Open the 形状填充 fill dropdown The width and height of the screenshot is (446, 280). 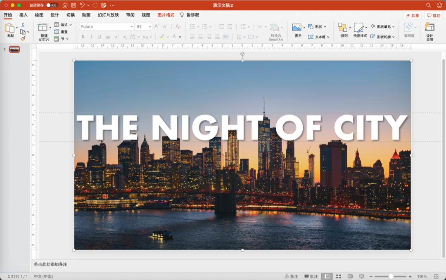pos(383,26)
